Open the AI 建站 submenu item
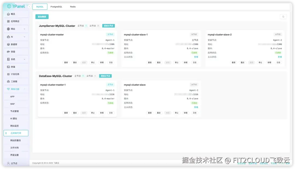This screenshot has width=295, height=169. 16,119
